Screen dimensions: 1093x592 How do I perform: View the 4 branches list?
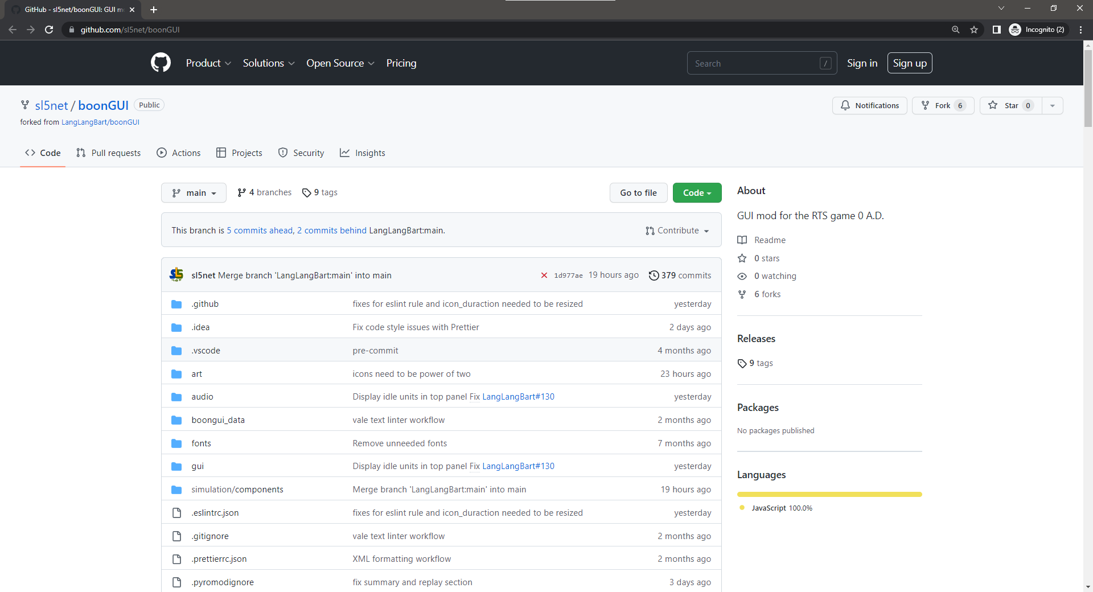264,192
